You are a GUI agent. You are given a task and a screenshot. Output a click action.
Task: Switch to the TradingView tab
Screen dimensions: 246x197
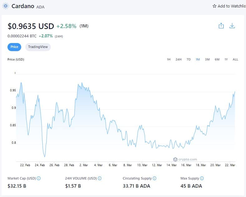tap(38, 47)
